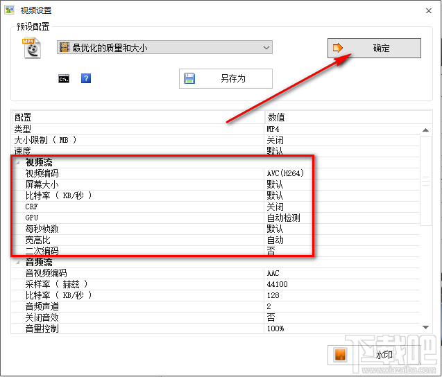Select the GPU row
442x377 pixels.
coord(216,218)
